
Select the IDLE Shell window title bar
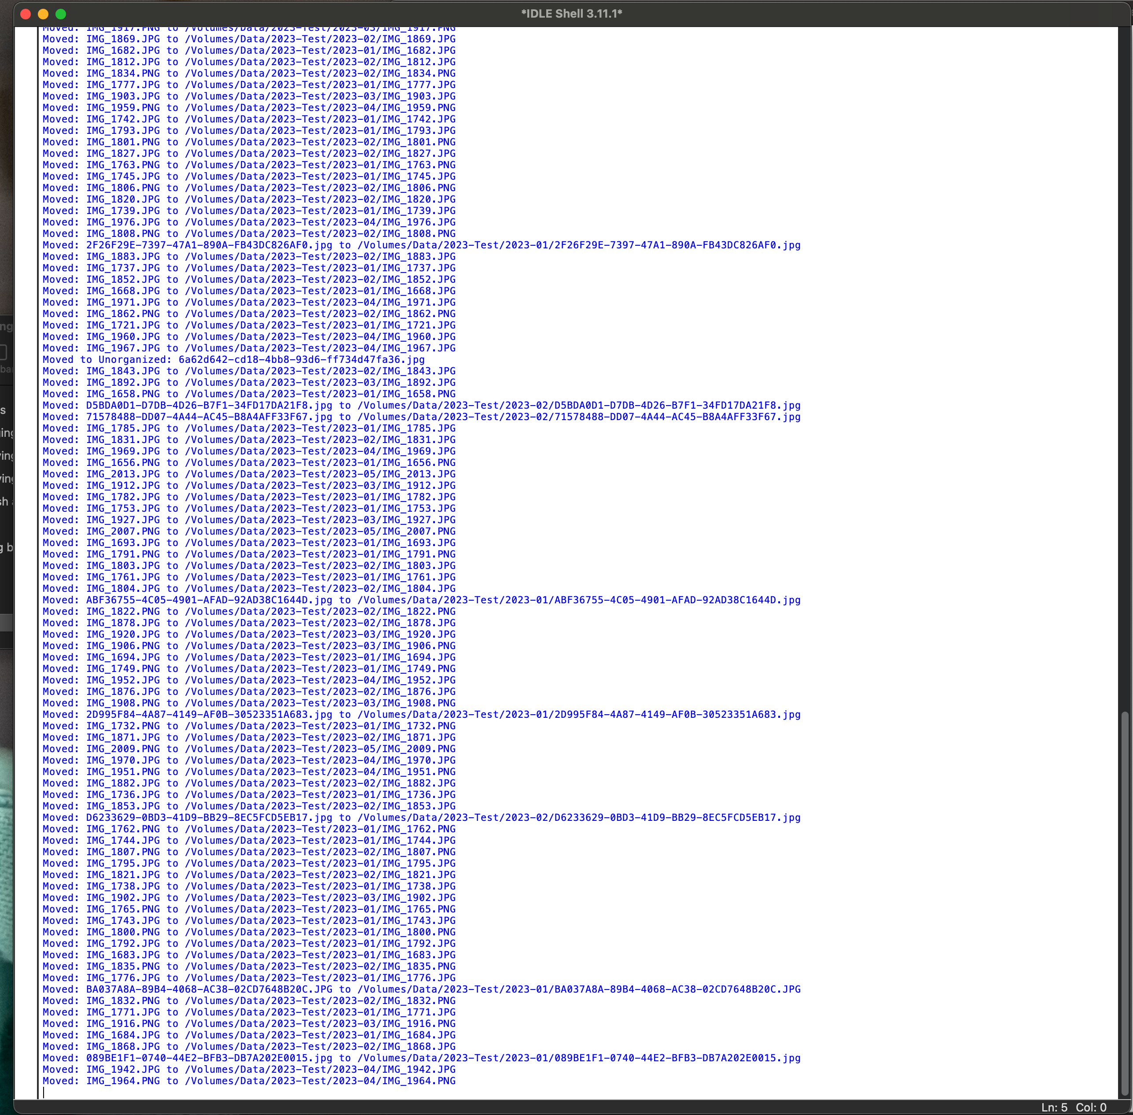tap(566, 13)
